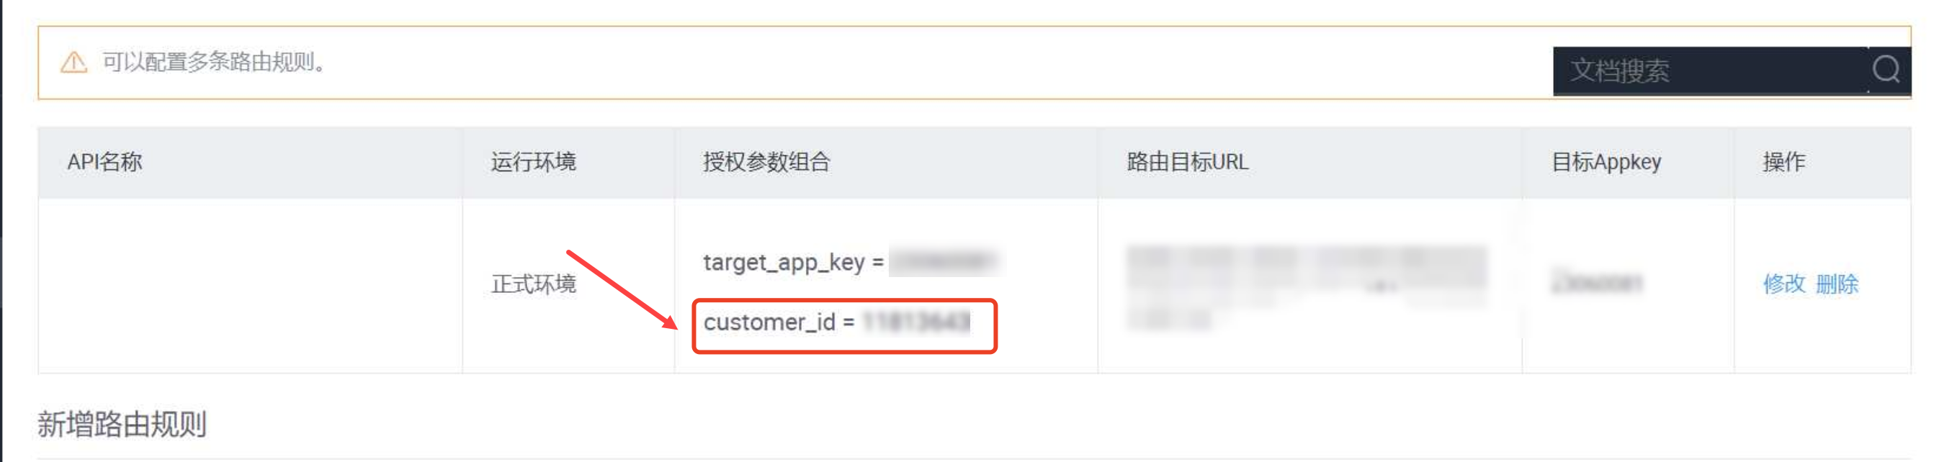Select the 运行环境 column header
The height and width of the screenshot is (462, 1939).
click(533, 162)
